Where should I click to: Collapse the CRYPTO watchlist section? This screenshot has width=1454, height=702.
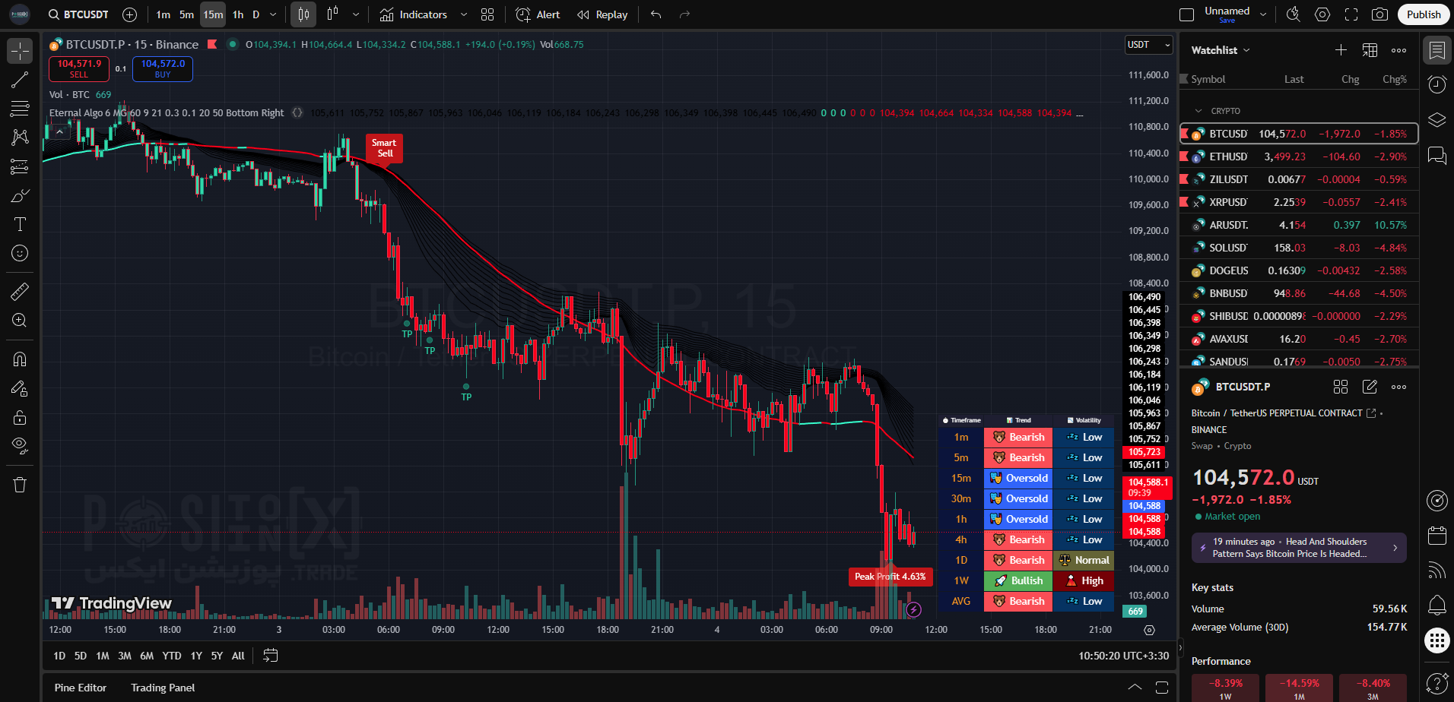1199,111
